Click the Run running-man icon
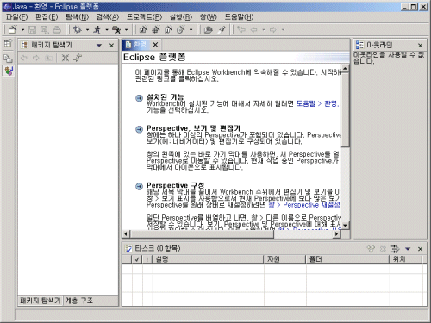Viewport: 431px width, 323px height. [97, 29]
